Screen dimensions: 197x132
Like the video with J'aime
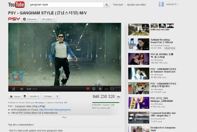(x=15, y=96)
